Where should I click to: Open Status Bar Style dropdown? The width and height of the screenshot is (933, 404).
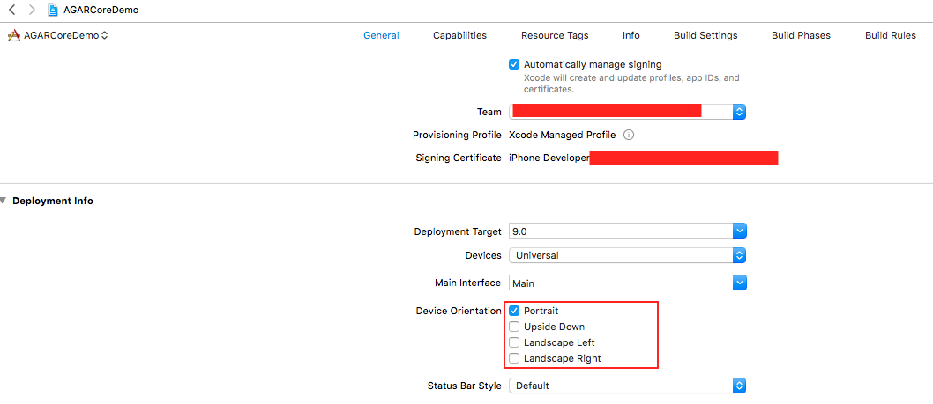pos(628,386)
